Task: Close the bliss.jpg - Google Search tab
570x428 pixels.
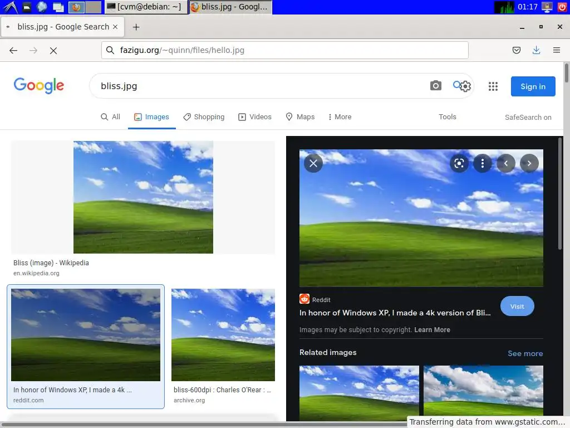Action: [x=115, y=27]
